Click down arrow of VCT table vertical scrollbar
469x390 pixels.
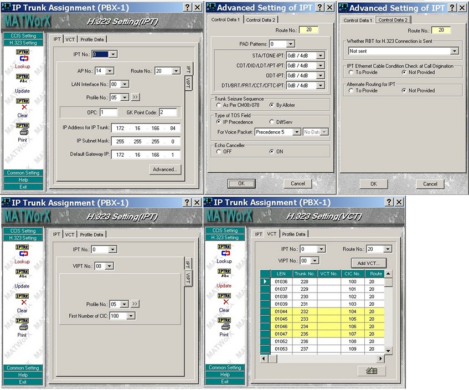point(388,351)
